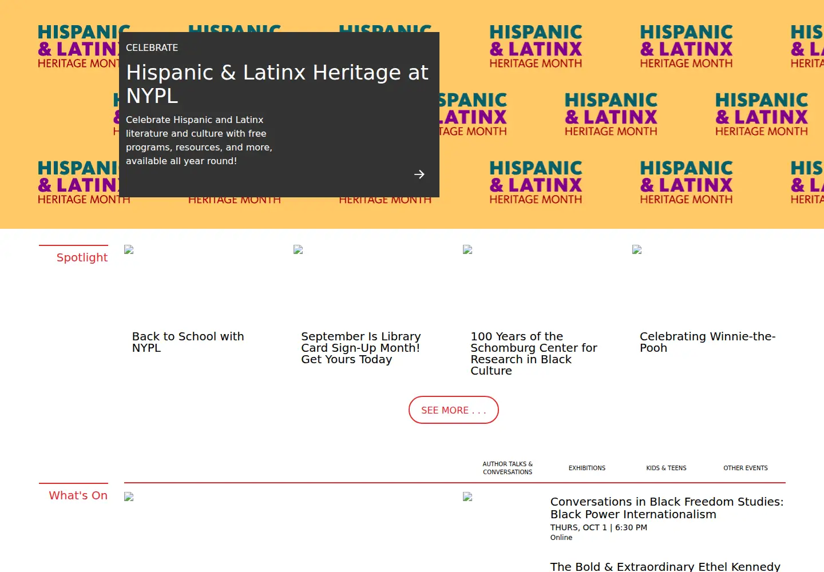Click the Spotlight section heading
Screen dimensions: 824x572
coord(82,257)
